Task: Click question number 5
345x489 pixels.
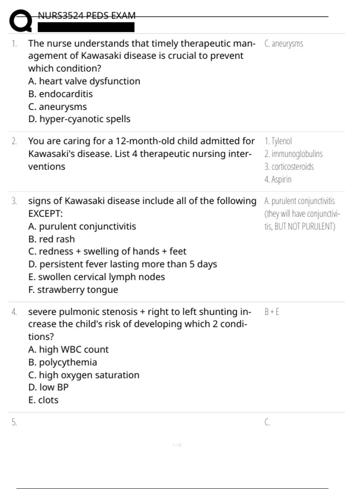Action: (14, 422)
